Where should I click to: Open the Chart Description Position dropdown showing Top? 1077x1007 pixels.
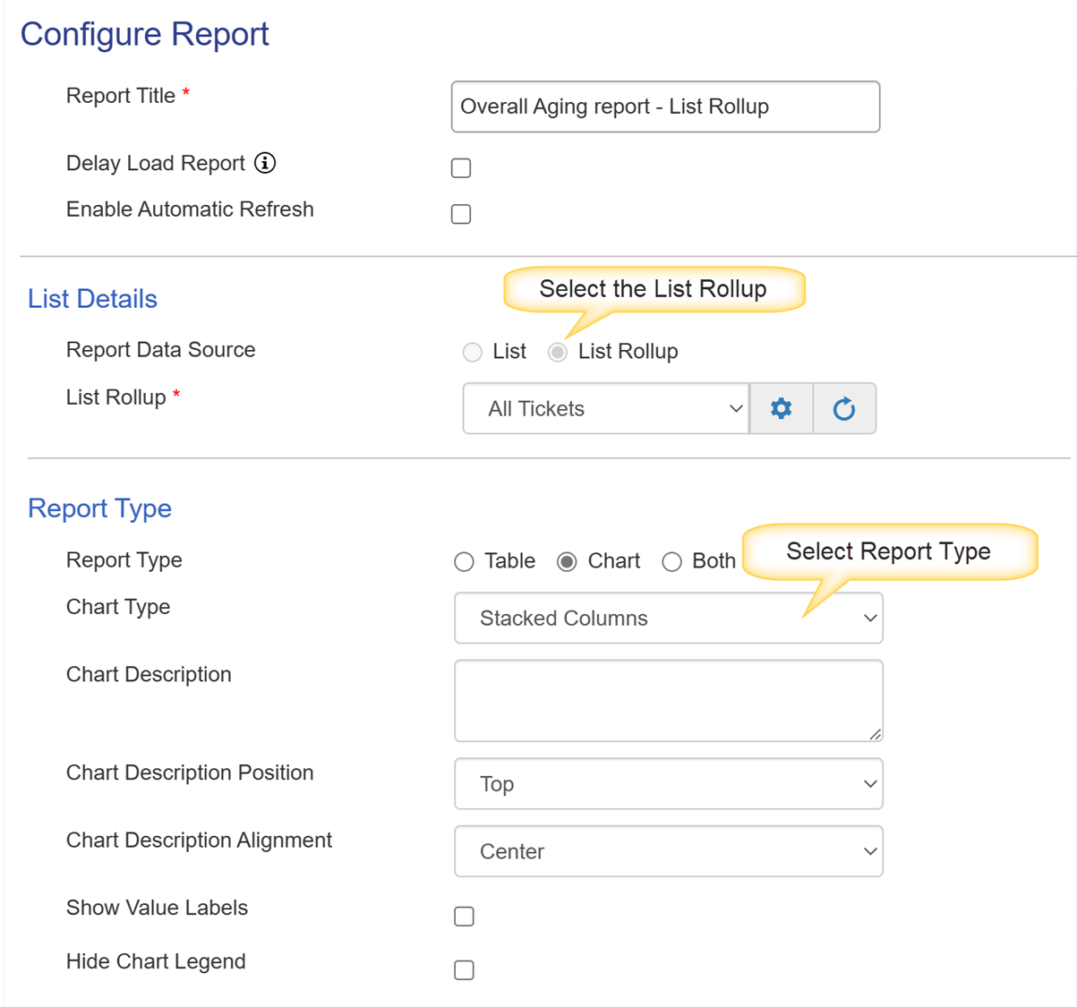tap(668, 783)
